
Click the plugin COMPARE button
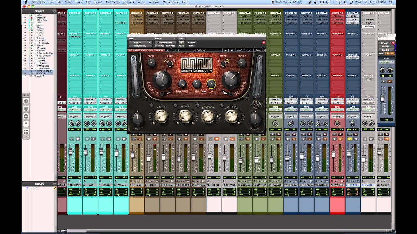pos(170,46)
